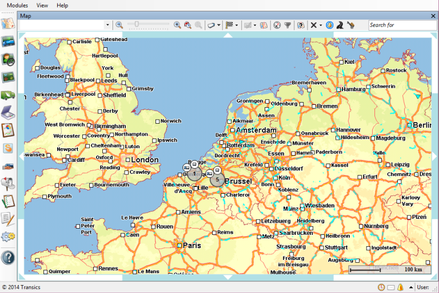
Task: Click the clock icon in status bar
Action: coord(381,287)
